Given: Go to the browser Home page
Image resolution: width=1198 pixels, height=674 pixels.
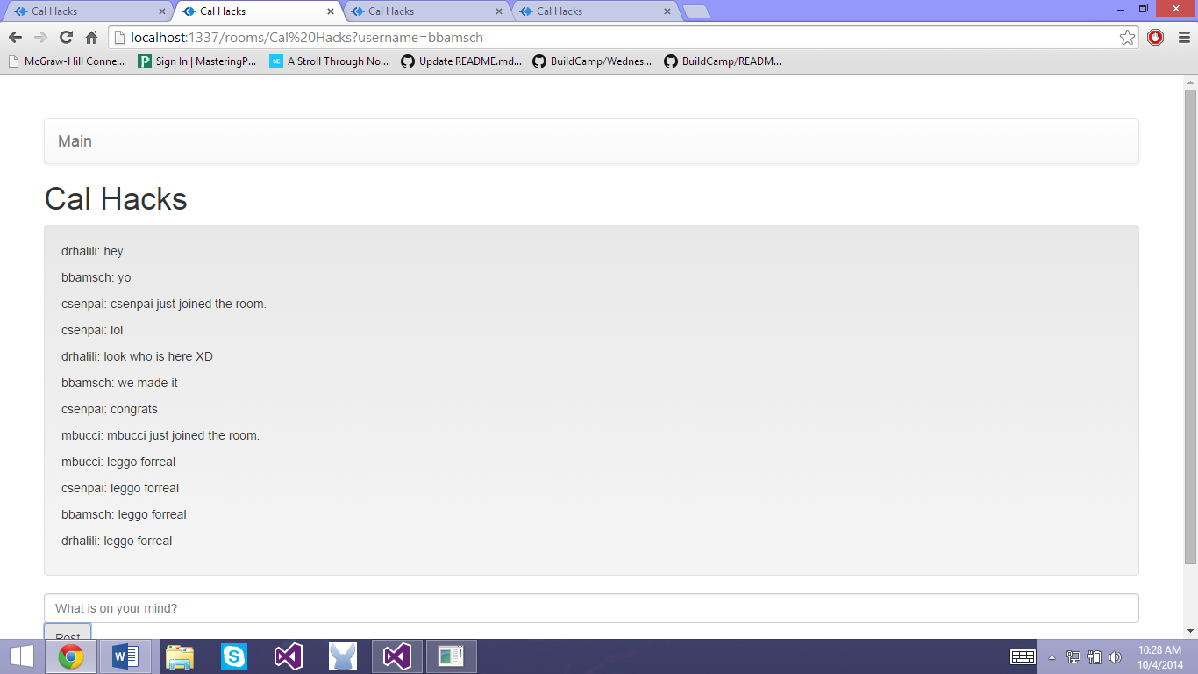Looking at the screenshot, I should point(91,37).
